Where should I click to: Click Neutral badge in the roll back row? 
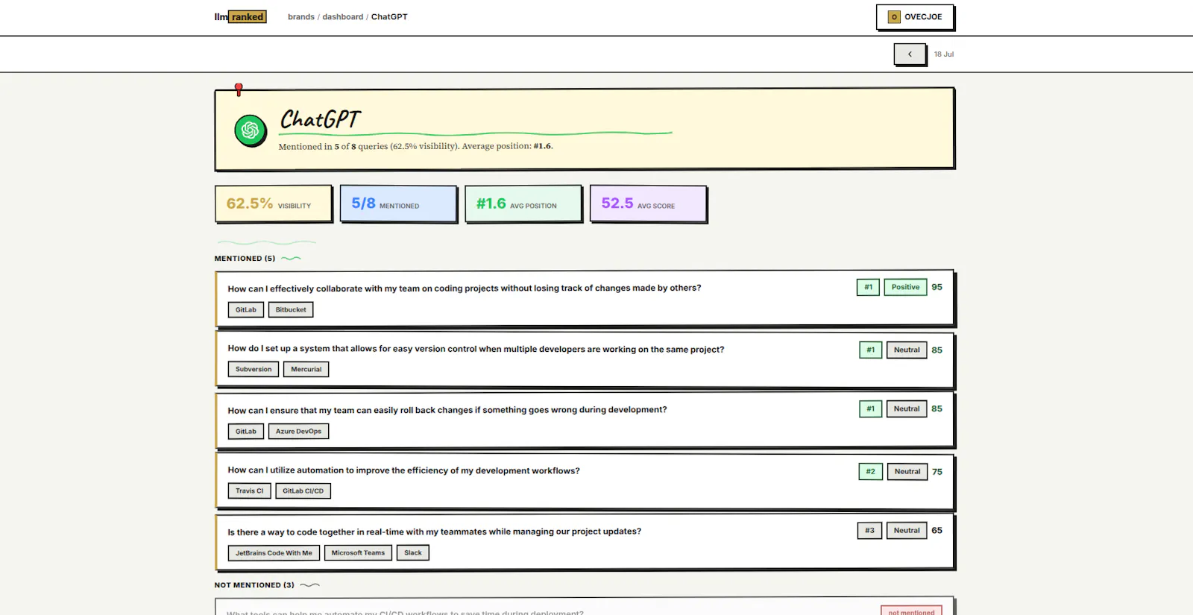pyautogui.click(x=907, y=409)
